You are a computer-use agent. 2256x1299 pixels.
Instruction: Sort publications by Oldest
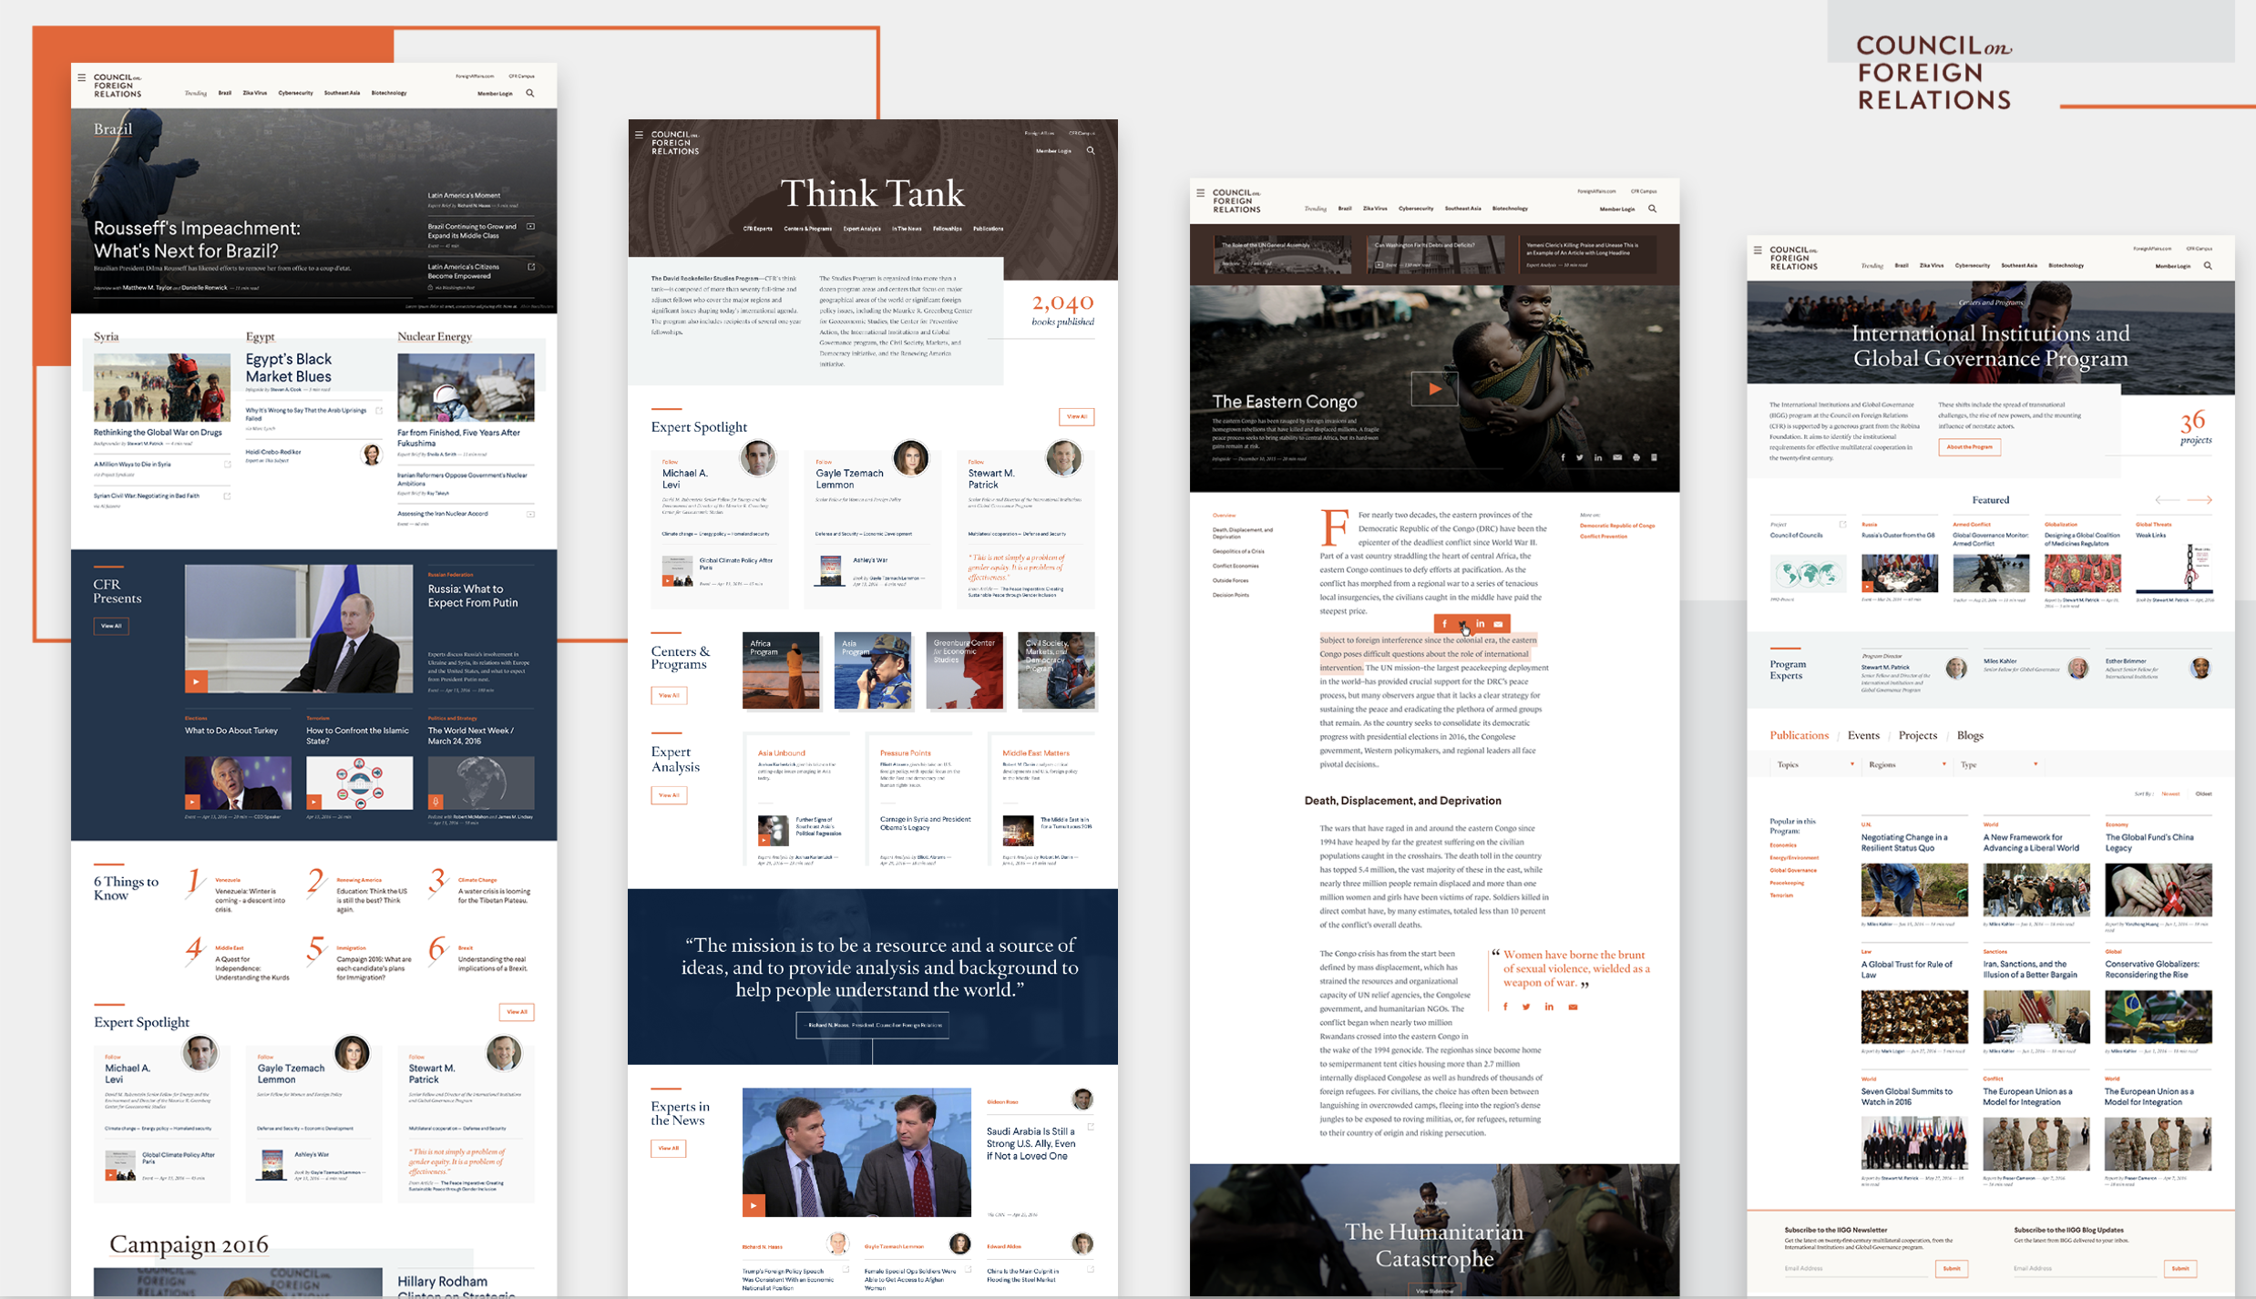pos(2203,793)
